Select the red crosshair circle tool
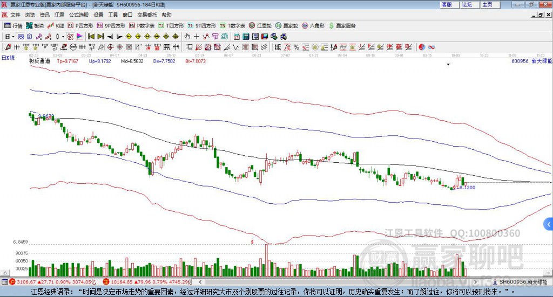The image size is (553, 297). [110, 47]
